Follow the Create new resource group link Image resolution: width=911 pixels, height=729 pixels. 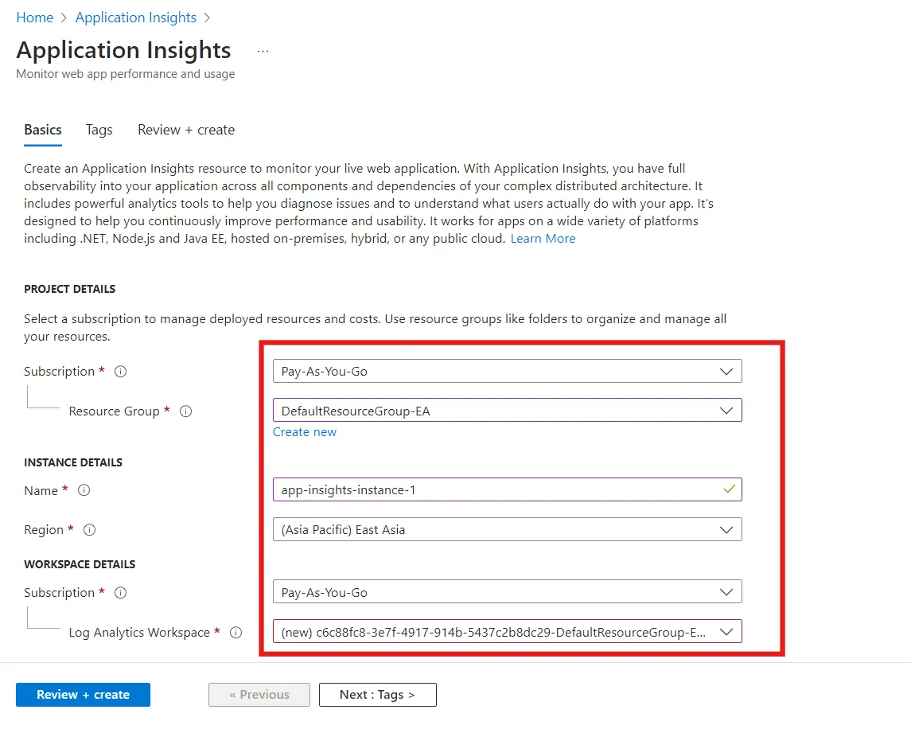pyautogui.click(x=305, y=432)
